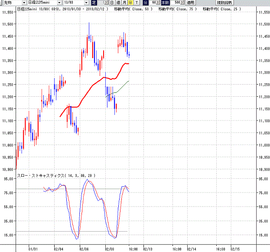Click the 移動平均( Close, 50 ) legend

pyautogui.click(x=133, y=9)
